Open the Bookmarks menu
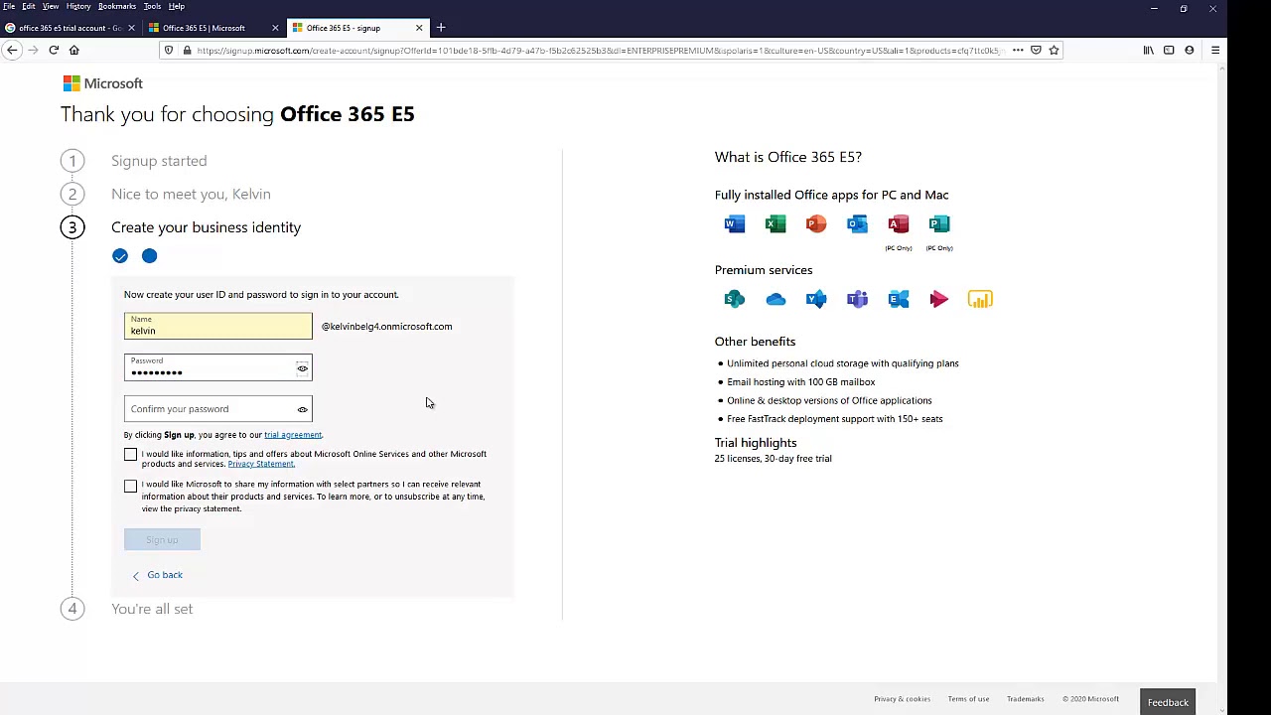Screen dimensions: 1271x715 click(x=117, y=6)
